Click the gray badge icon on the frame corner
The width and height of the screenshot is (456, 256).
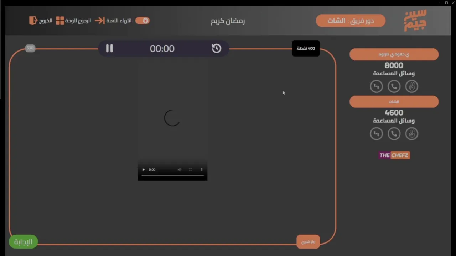click(30, 48)
